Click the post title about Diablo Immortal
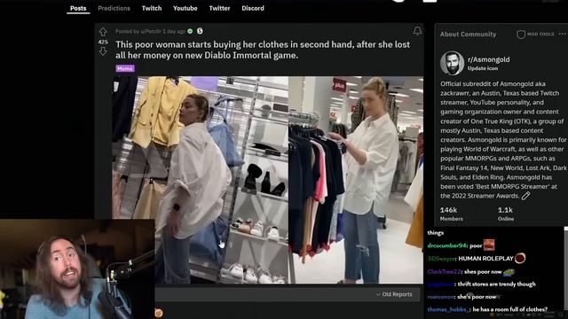The width and height of the screenshot is (568, 319). (263, 50)
